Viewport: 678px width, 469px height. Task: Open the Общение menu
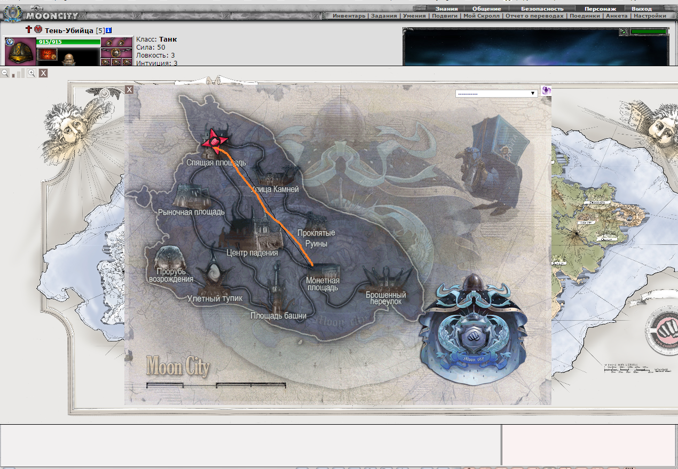click(487, 9)
